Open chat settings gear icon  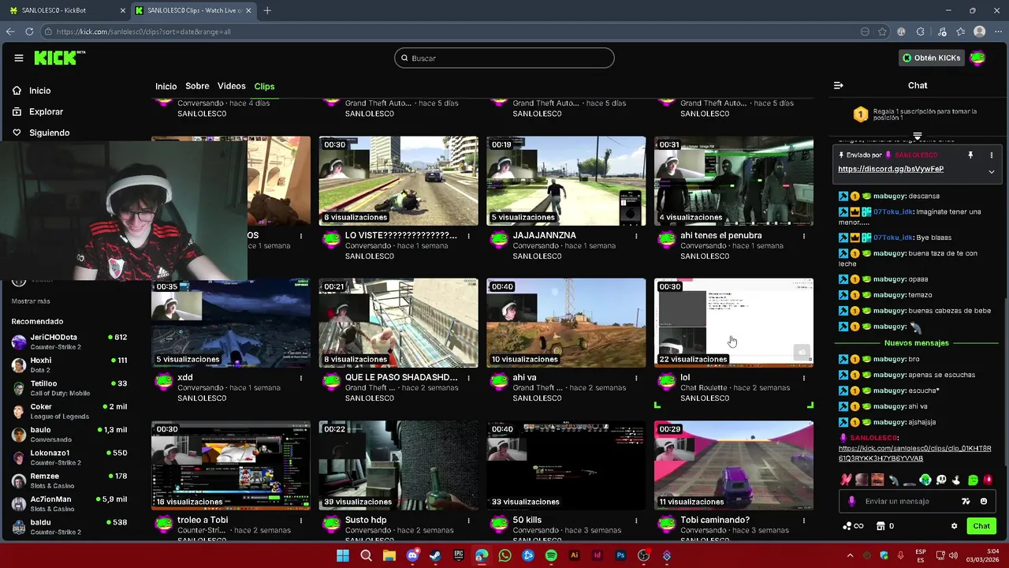point(954,526)
